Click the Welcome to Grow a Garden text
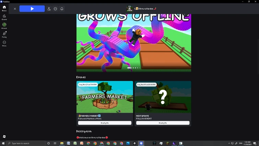The height and width of the screenshot is (146, 259). coord(92,137)
